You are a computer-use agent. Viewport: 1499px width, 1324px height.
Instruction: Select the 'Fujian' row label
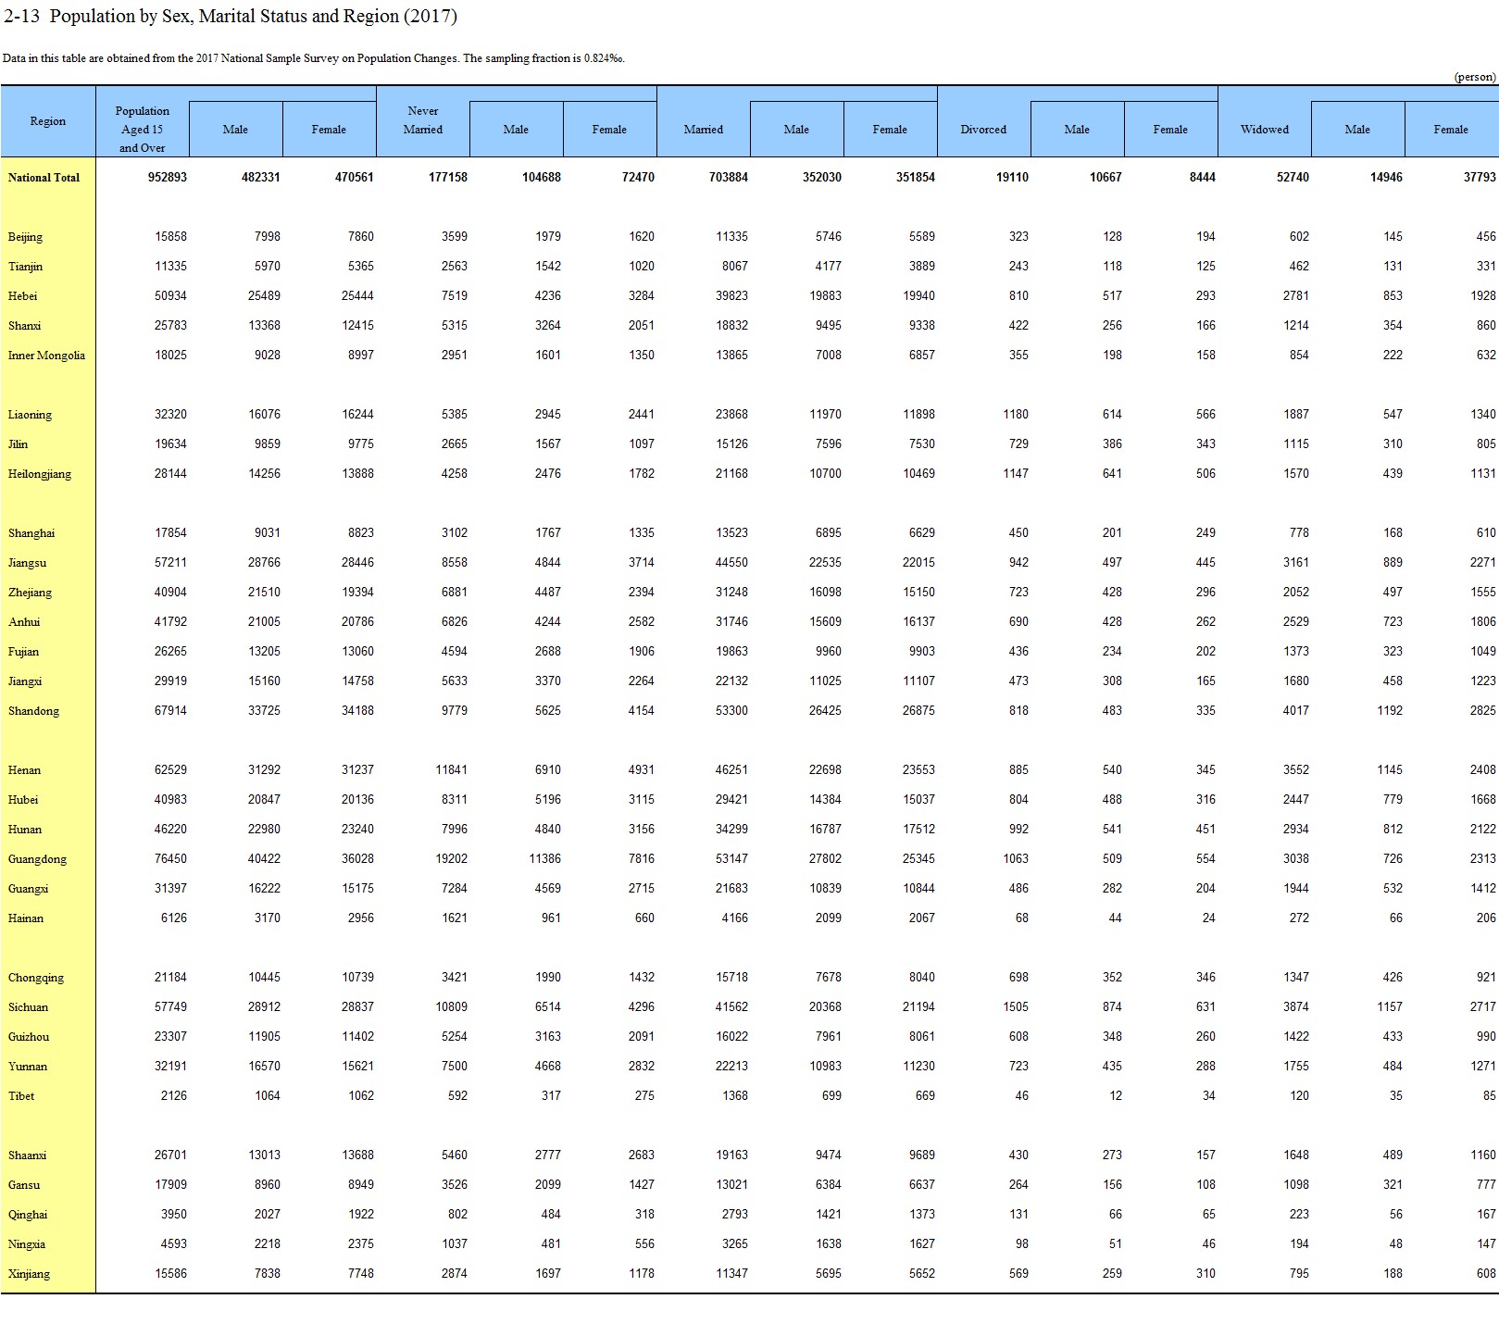23,652
